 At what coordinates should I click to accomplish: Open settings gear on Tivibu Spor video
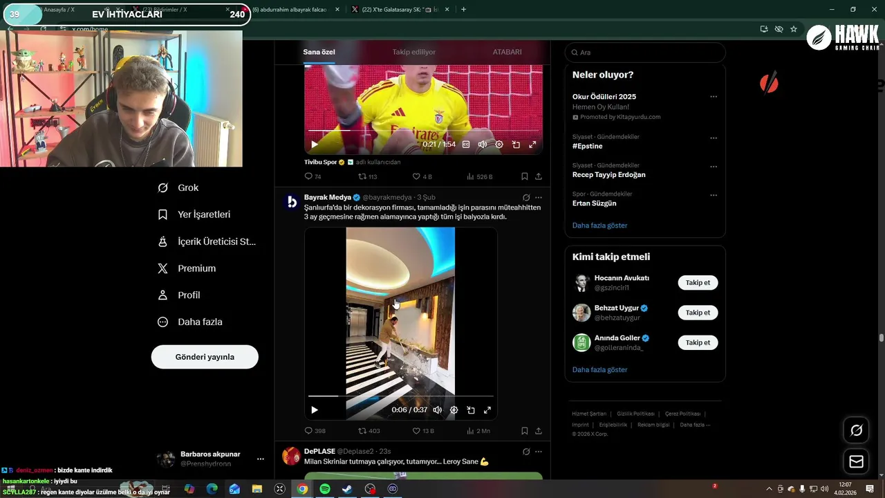tap(499, 145)
